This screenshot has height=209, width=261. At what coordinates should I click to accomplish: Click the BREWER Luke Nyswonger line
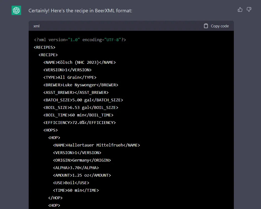tap(81, 85)
